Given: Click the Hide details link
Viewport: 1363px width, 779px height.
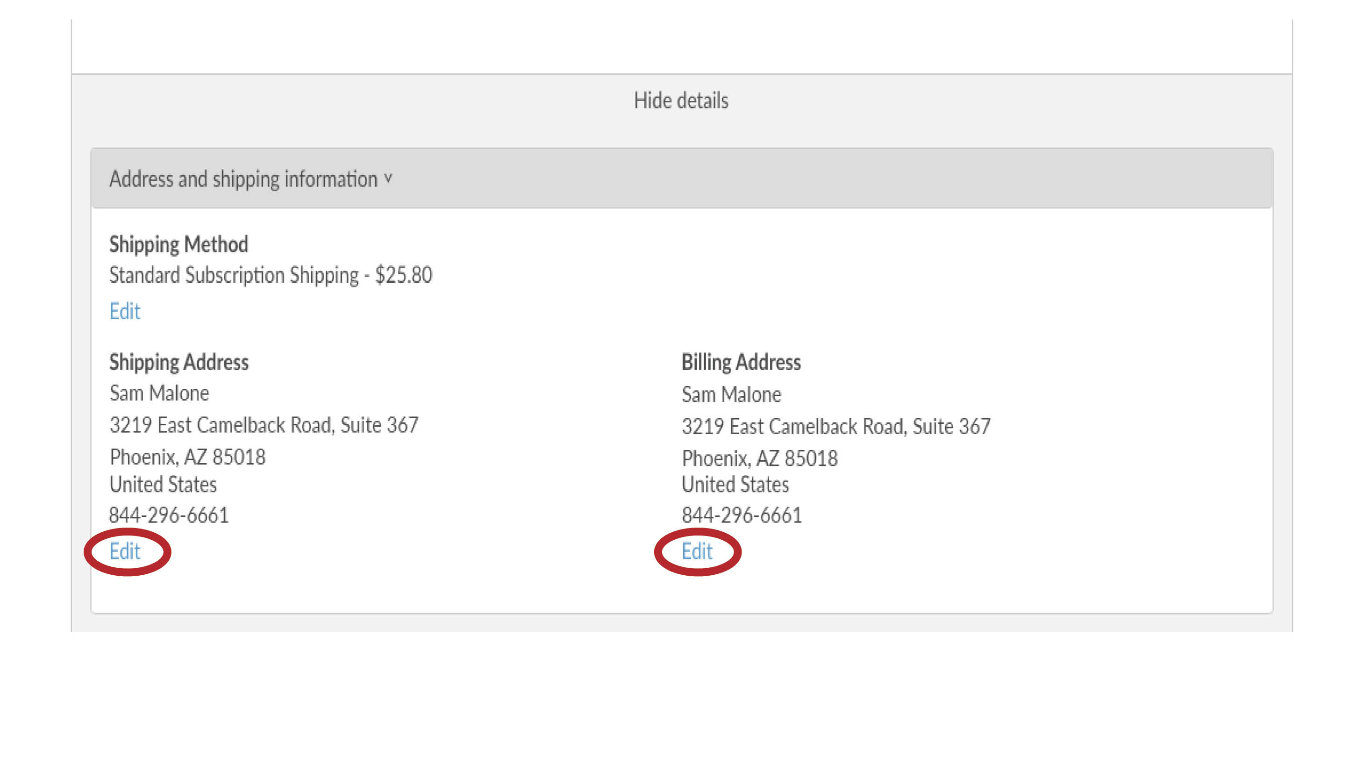Looking at the screenshot, I should click(x=680, y=100).
